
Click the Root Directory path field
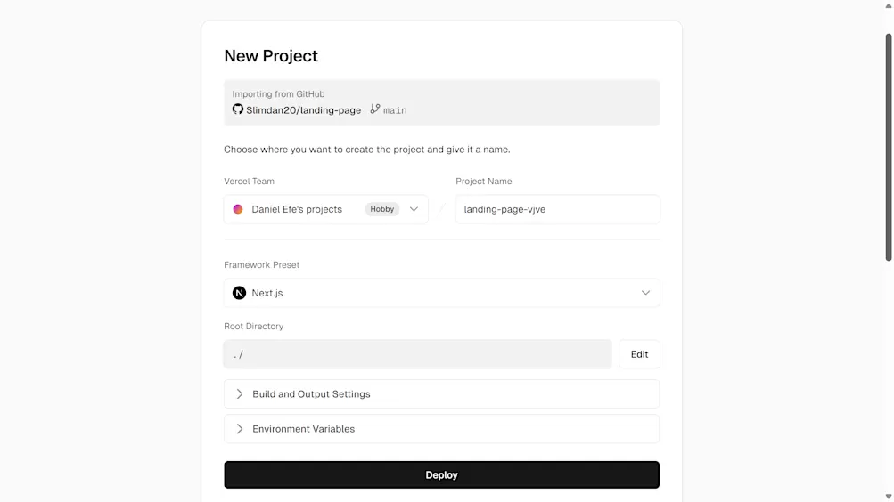(x=417, y=354)
